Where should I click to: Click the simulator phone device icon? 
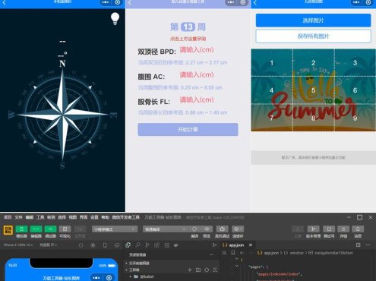pyautogui.click(x=105, y=245)
